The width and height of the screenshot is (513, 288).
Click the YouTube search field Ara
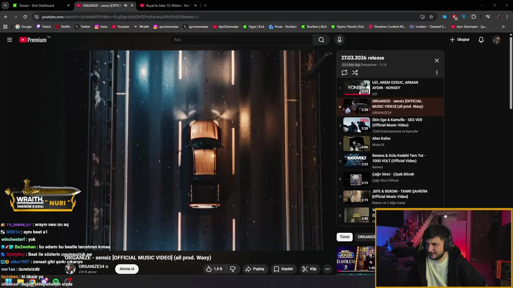(242, 40)
